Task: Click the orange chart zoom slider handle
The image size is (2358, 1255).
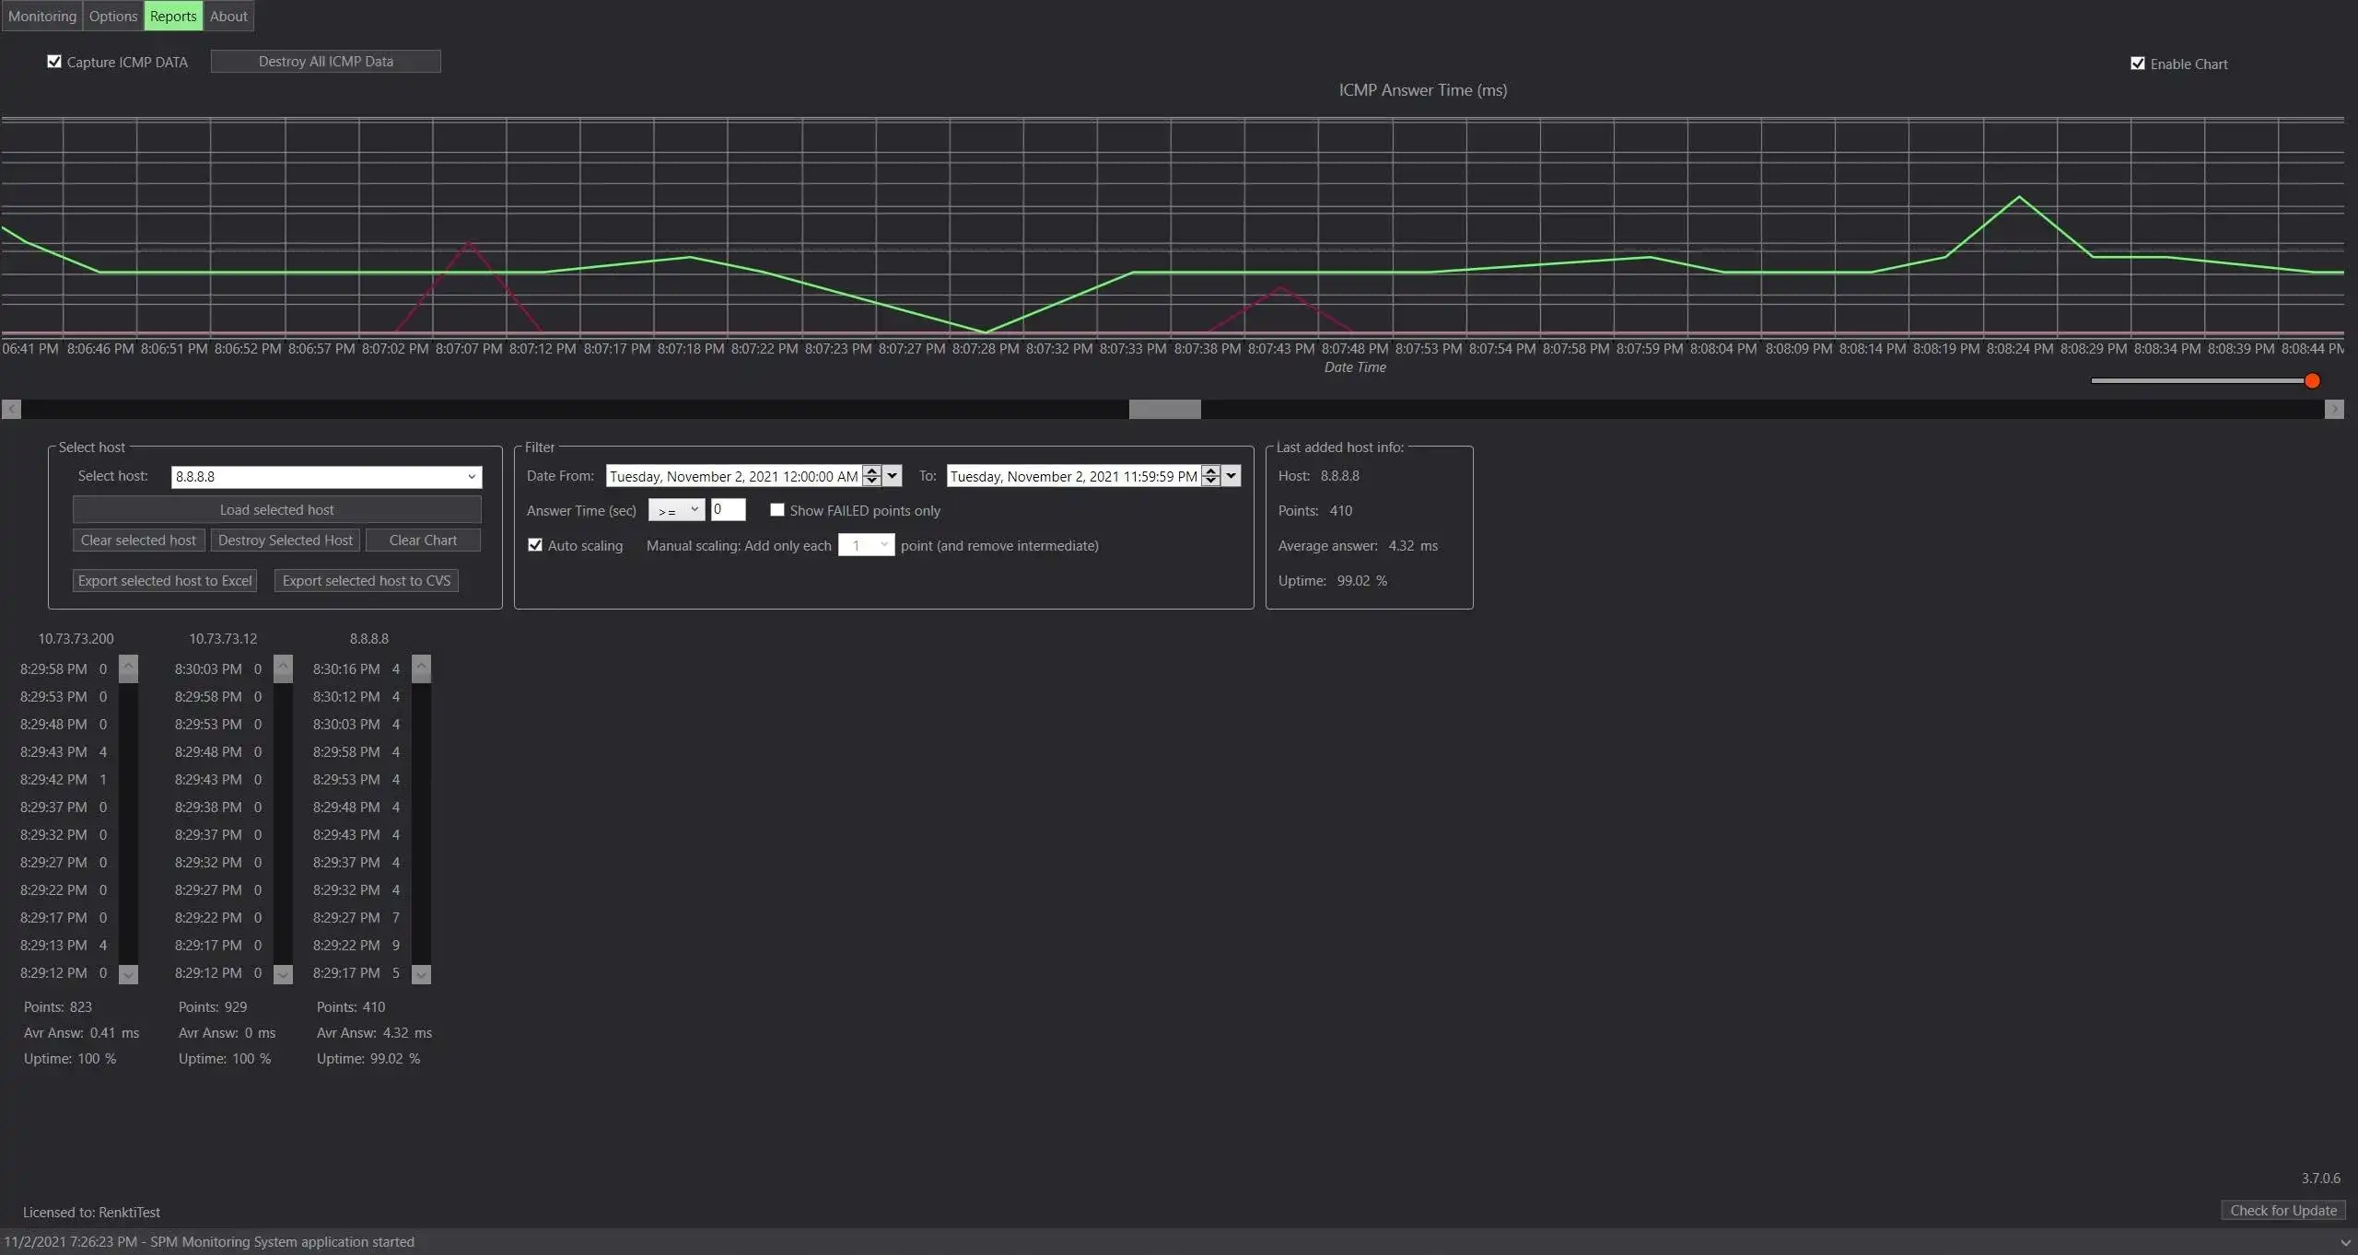Action: point(2312,381)
